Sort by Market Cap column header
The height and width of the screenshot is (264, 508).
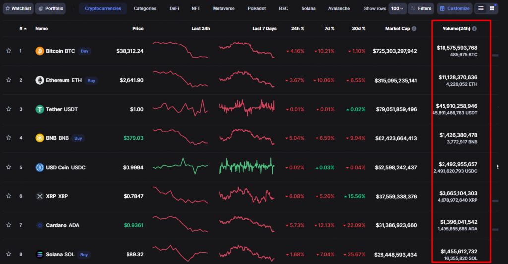coord(397,28)
